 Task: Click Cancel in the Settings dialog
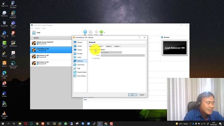[x=142, y=95]
